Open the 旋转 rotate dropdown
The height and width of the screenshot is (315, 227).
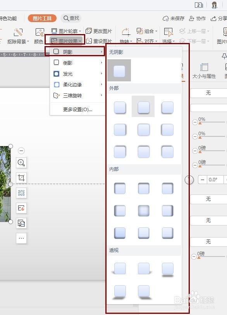click(126, 36)
